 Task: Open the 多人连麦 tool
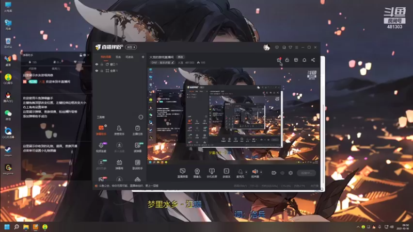(119, 147)
